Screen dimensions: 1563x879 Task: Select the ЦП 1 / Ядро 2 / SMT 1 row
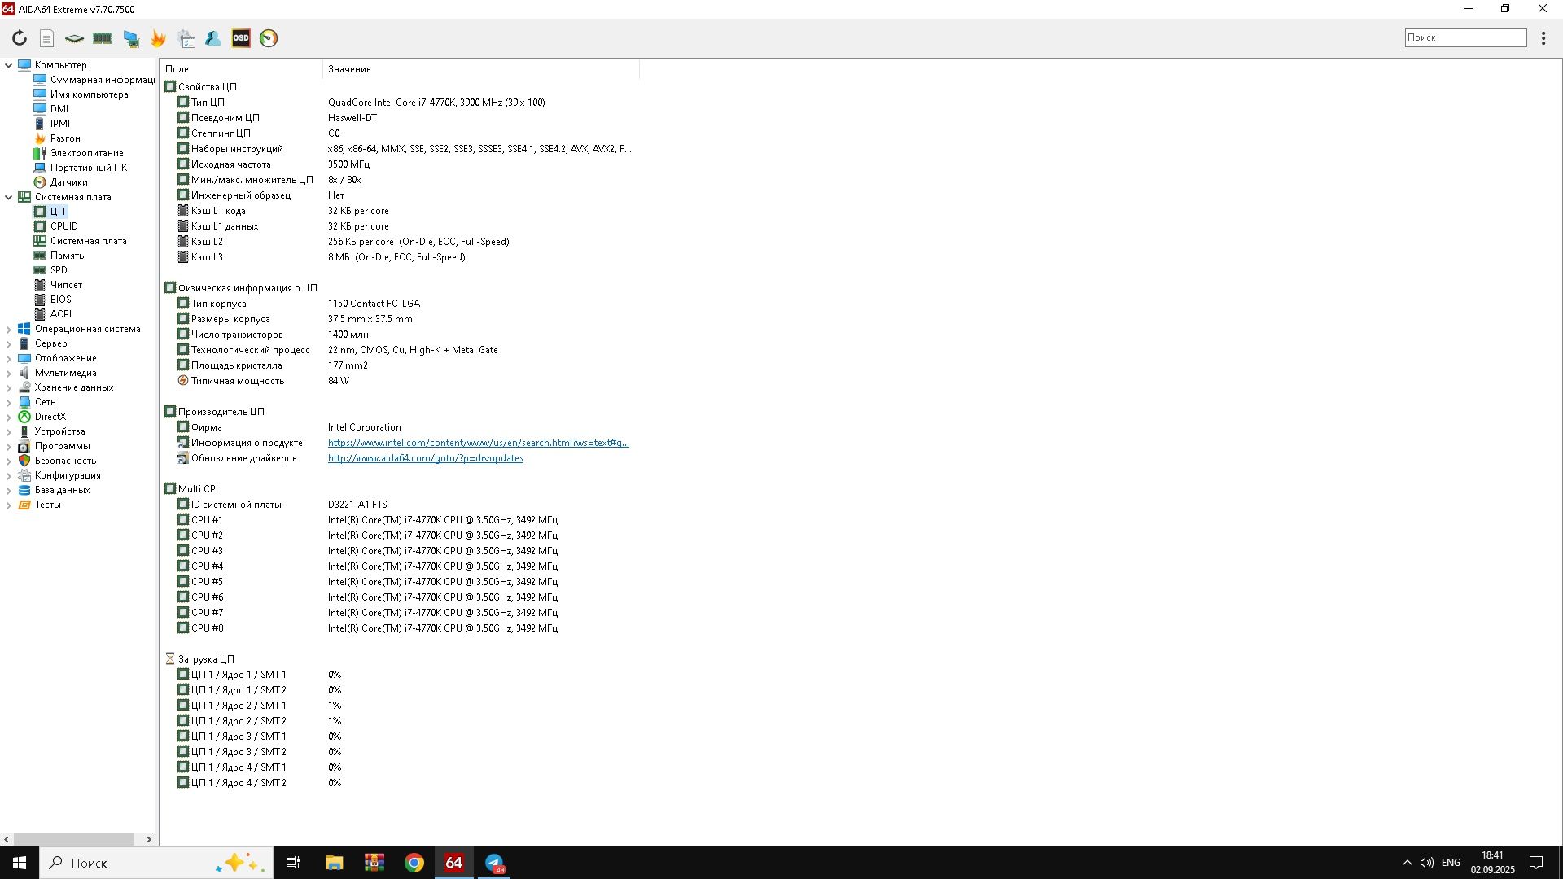click(x=399, y=706)
